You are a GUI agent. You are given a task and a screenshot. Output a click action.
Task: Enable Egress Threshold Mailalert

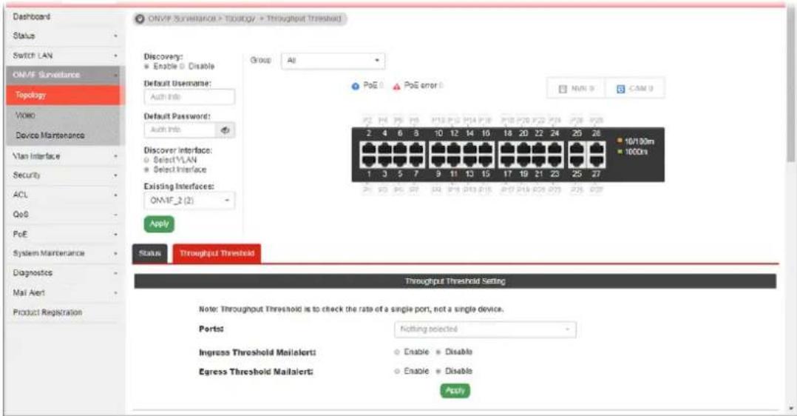[x=397, y=371]
